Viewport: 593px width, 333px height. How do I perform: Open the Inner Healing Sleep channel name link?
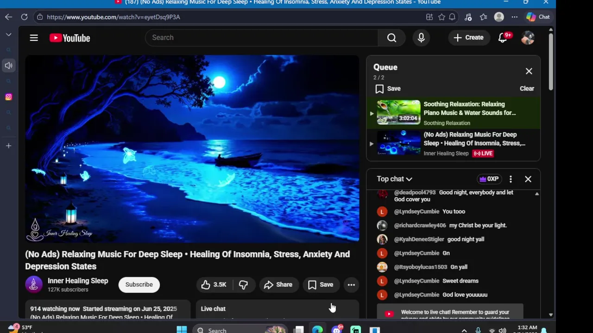click(x=78, y=281)
